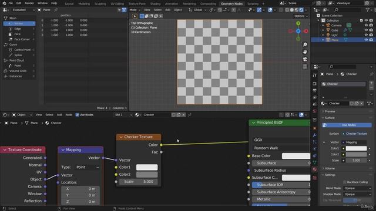
Task: Select the Face domain in spreadsheet
Action: (19, 34)
